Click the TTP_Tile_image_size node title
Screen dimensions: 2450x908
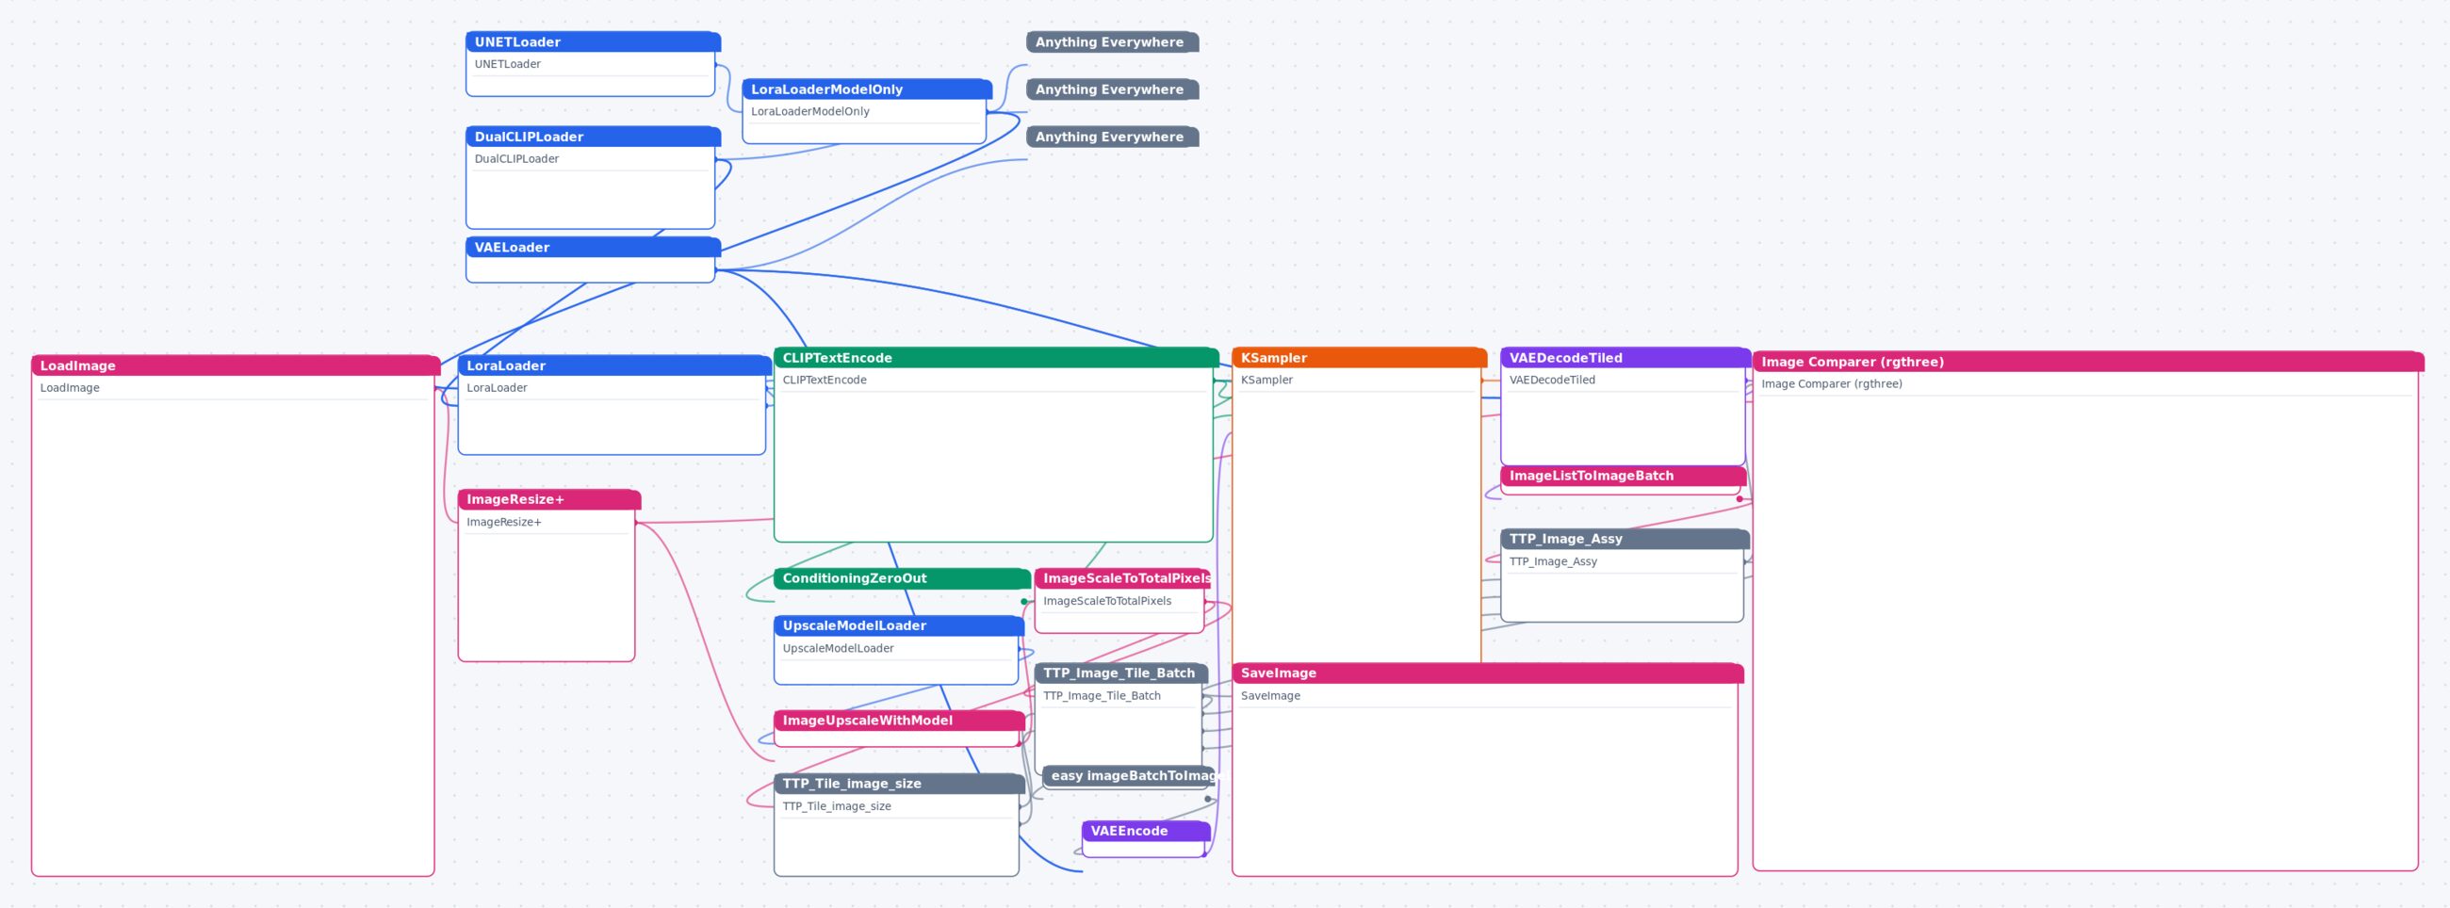tap(899, 785)
